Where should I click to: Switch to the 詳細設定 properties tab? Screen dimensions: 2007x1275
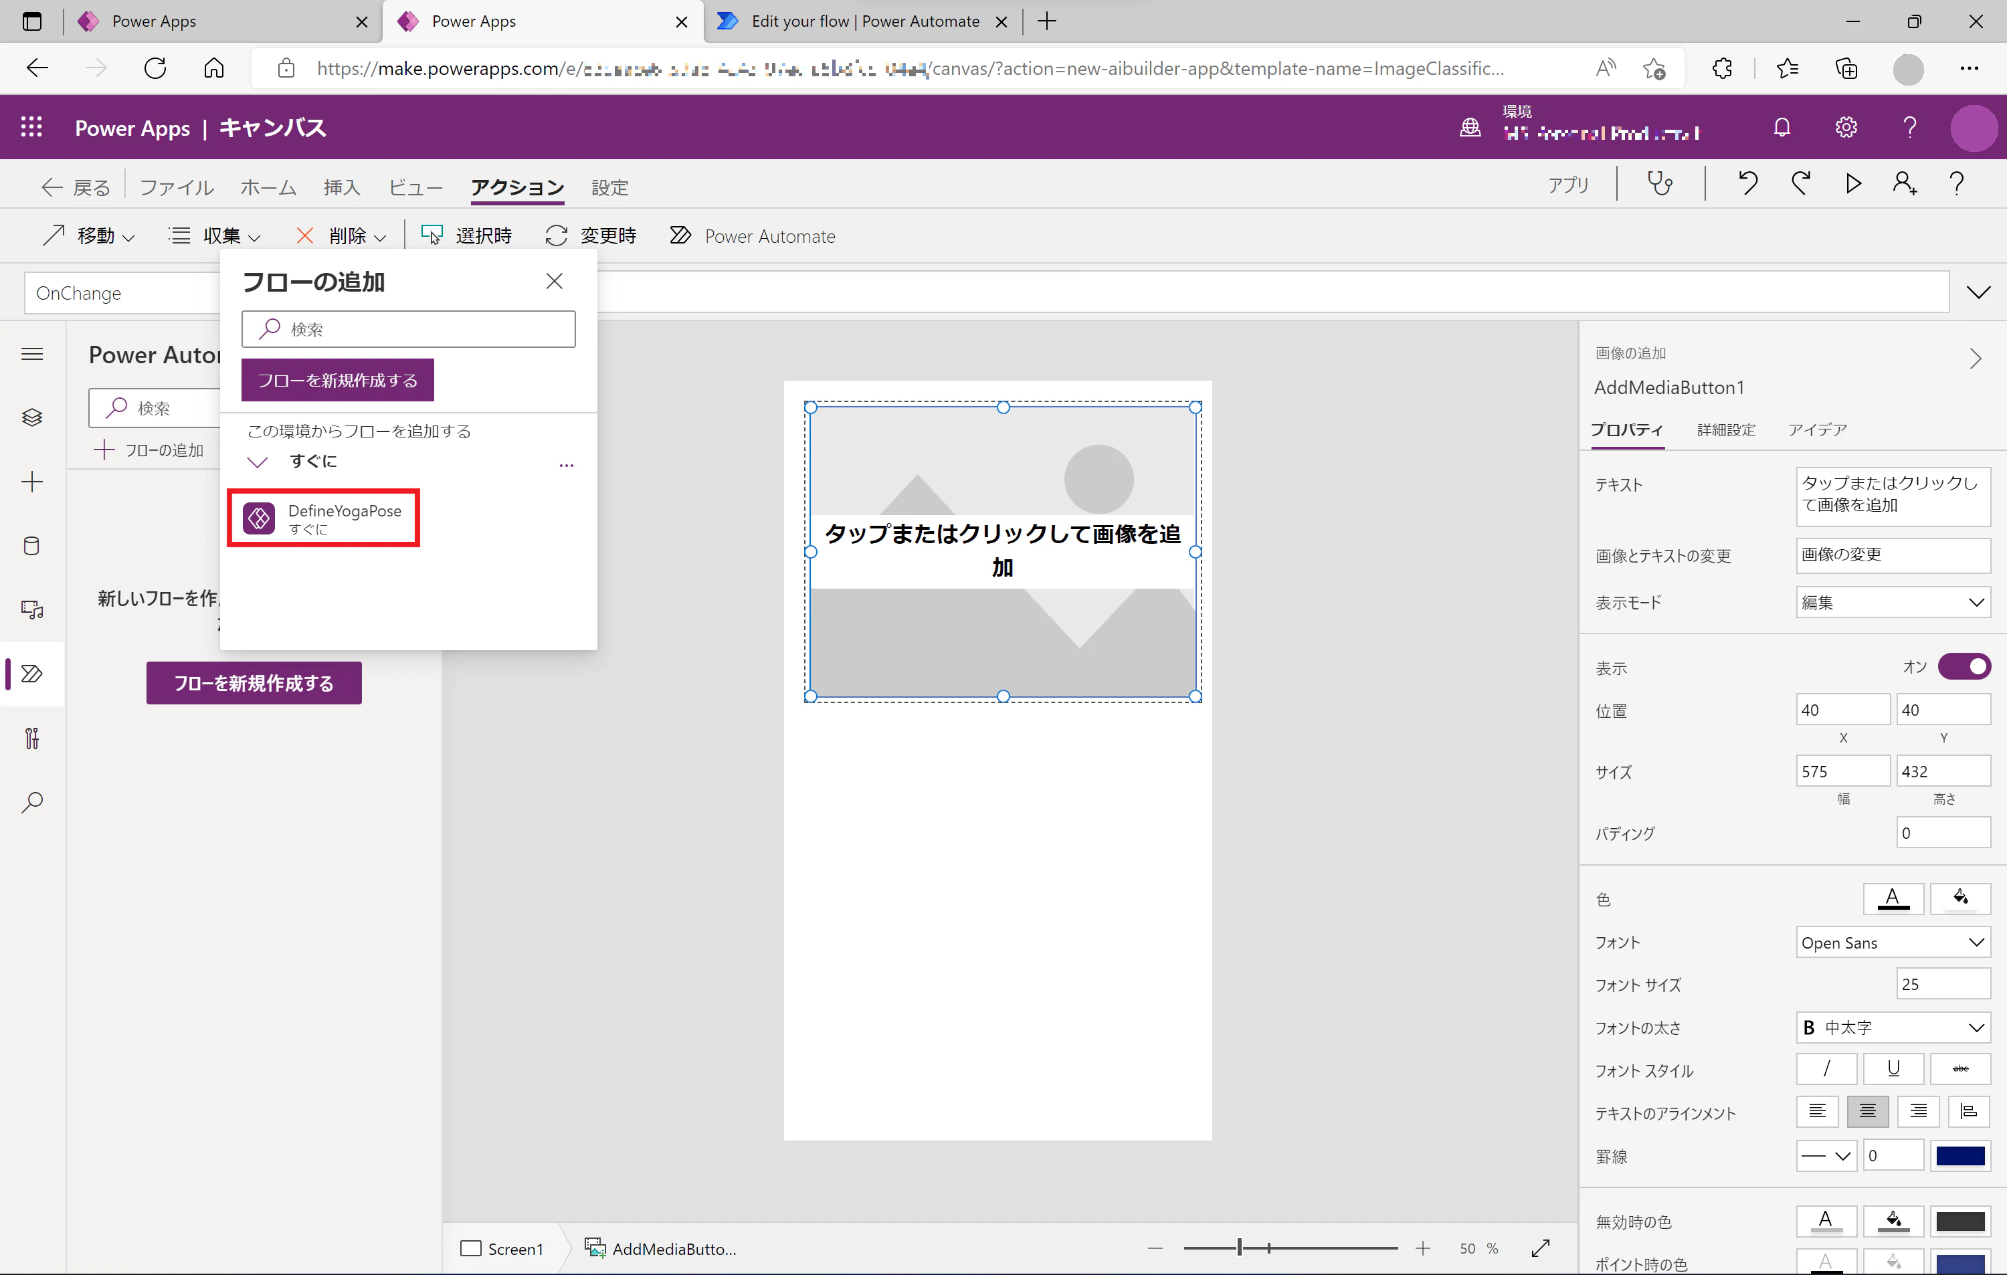coord(1726,430)
